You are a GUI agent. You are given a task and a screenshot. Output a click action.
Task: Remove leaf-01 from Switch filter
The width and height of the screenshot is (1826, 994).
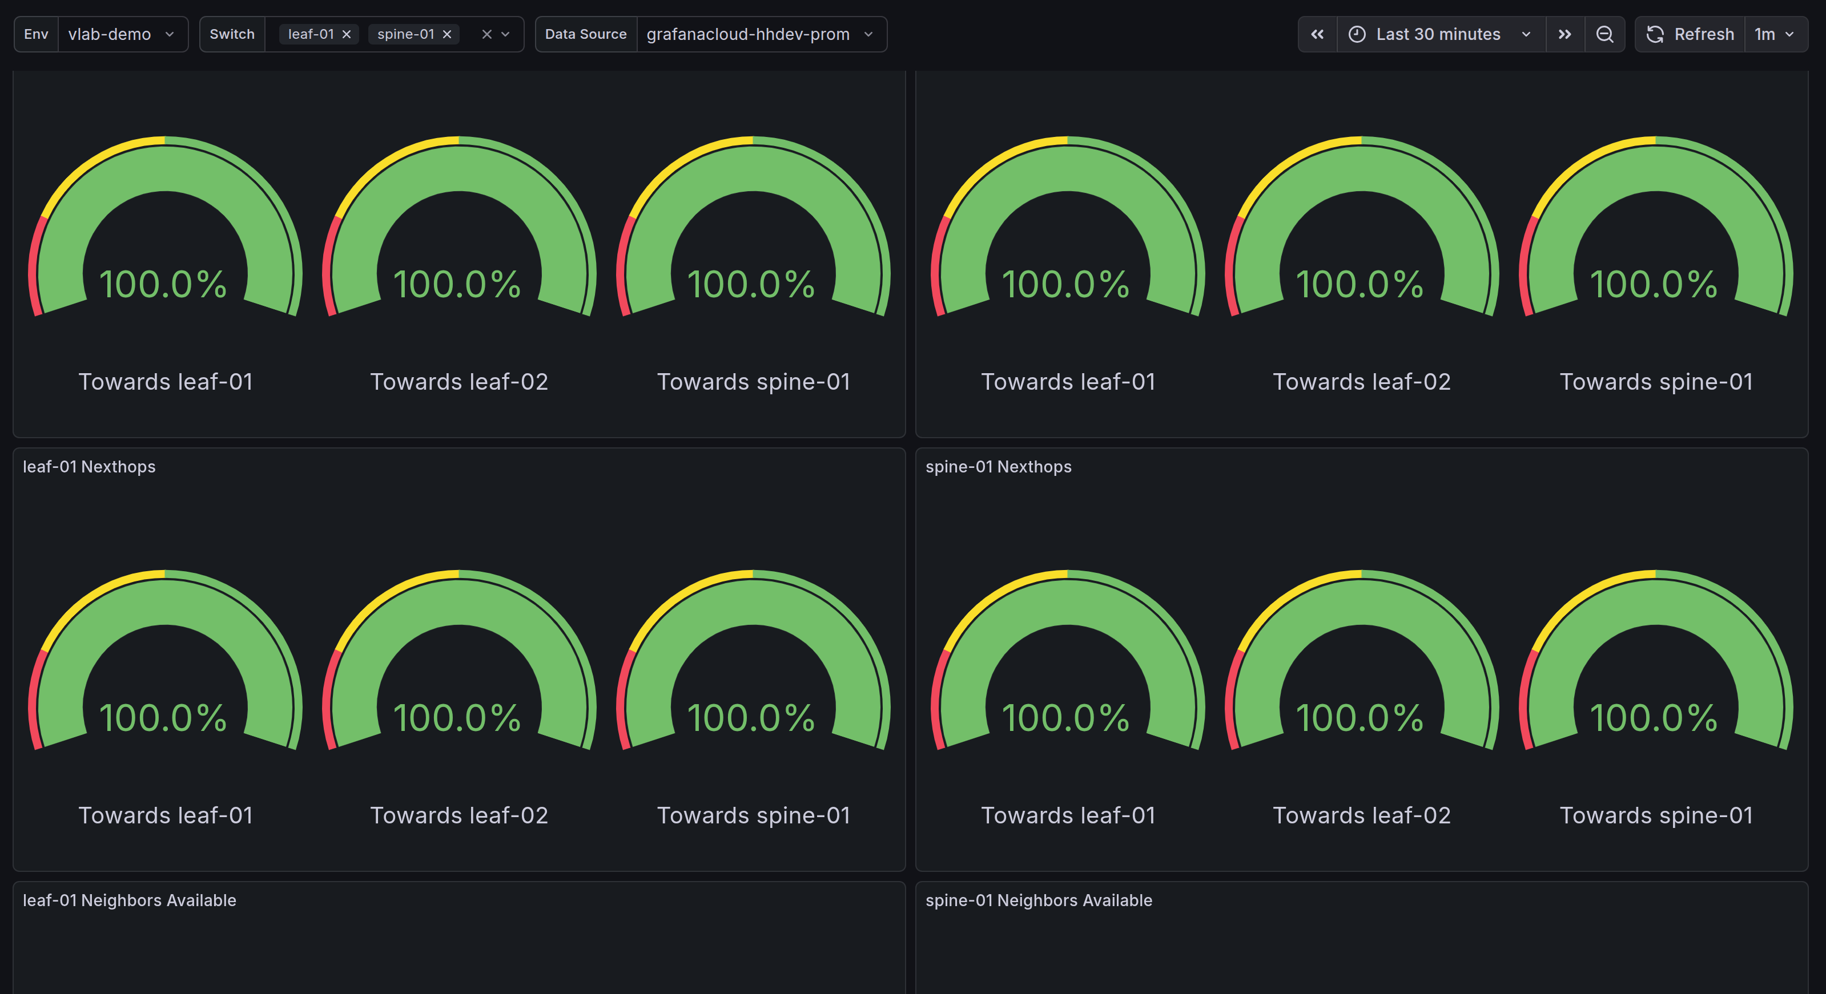(347, 34)
